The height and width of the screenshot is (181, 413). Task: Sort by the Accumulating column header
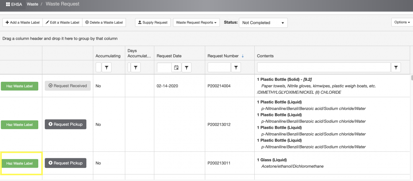pyautogui.click(x=108, y=56)
